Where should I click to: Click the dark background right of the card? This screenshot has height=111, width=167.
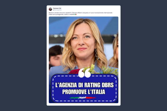pos(144,56)
